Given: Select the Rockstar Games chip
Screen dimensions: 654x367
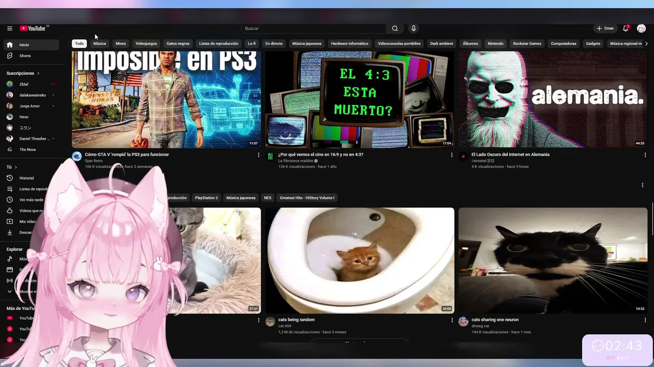Looking at the screenshot, I should [x=527, y=44].
